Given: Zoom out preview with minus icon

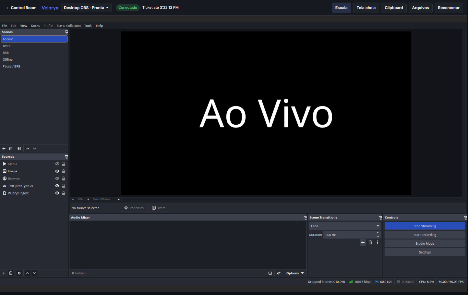Looking at the screenshot, I should [x=73, y=199].
